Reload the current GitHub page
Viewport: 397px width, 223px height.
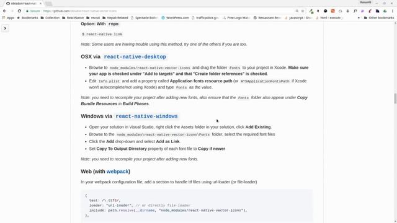pos(19,11)
